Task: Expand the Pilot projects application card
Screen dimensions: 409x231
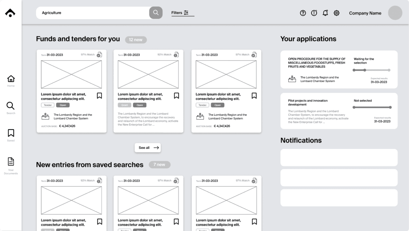Action: [339, 111]
